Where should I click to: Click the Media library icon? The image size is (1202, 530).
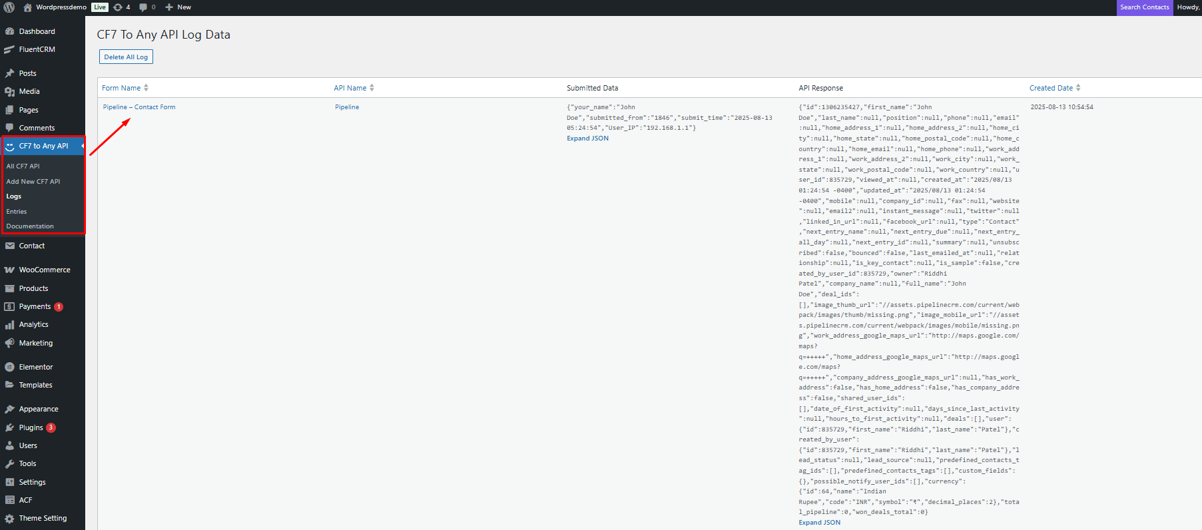pyautogui.click(x=9, y=91)
